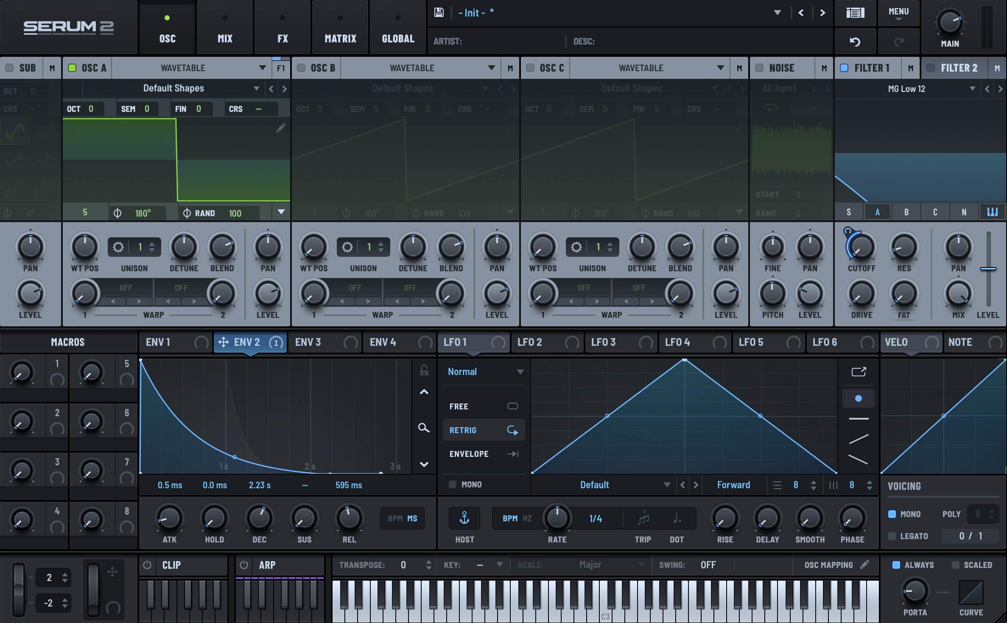This screenshot has height=623, width=1007.
Task: Click the OSC A unison settings gear icon
Action: [x=118, y=247]
